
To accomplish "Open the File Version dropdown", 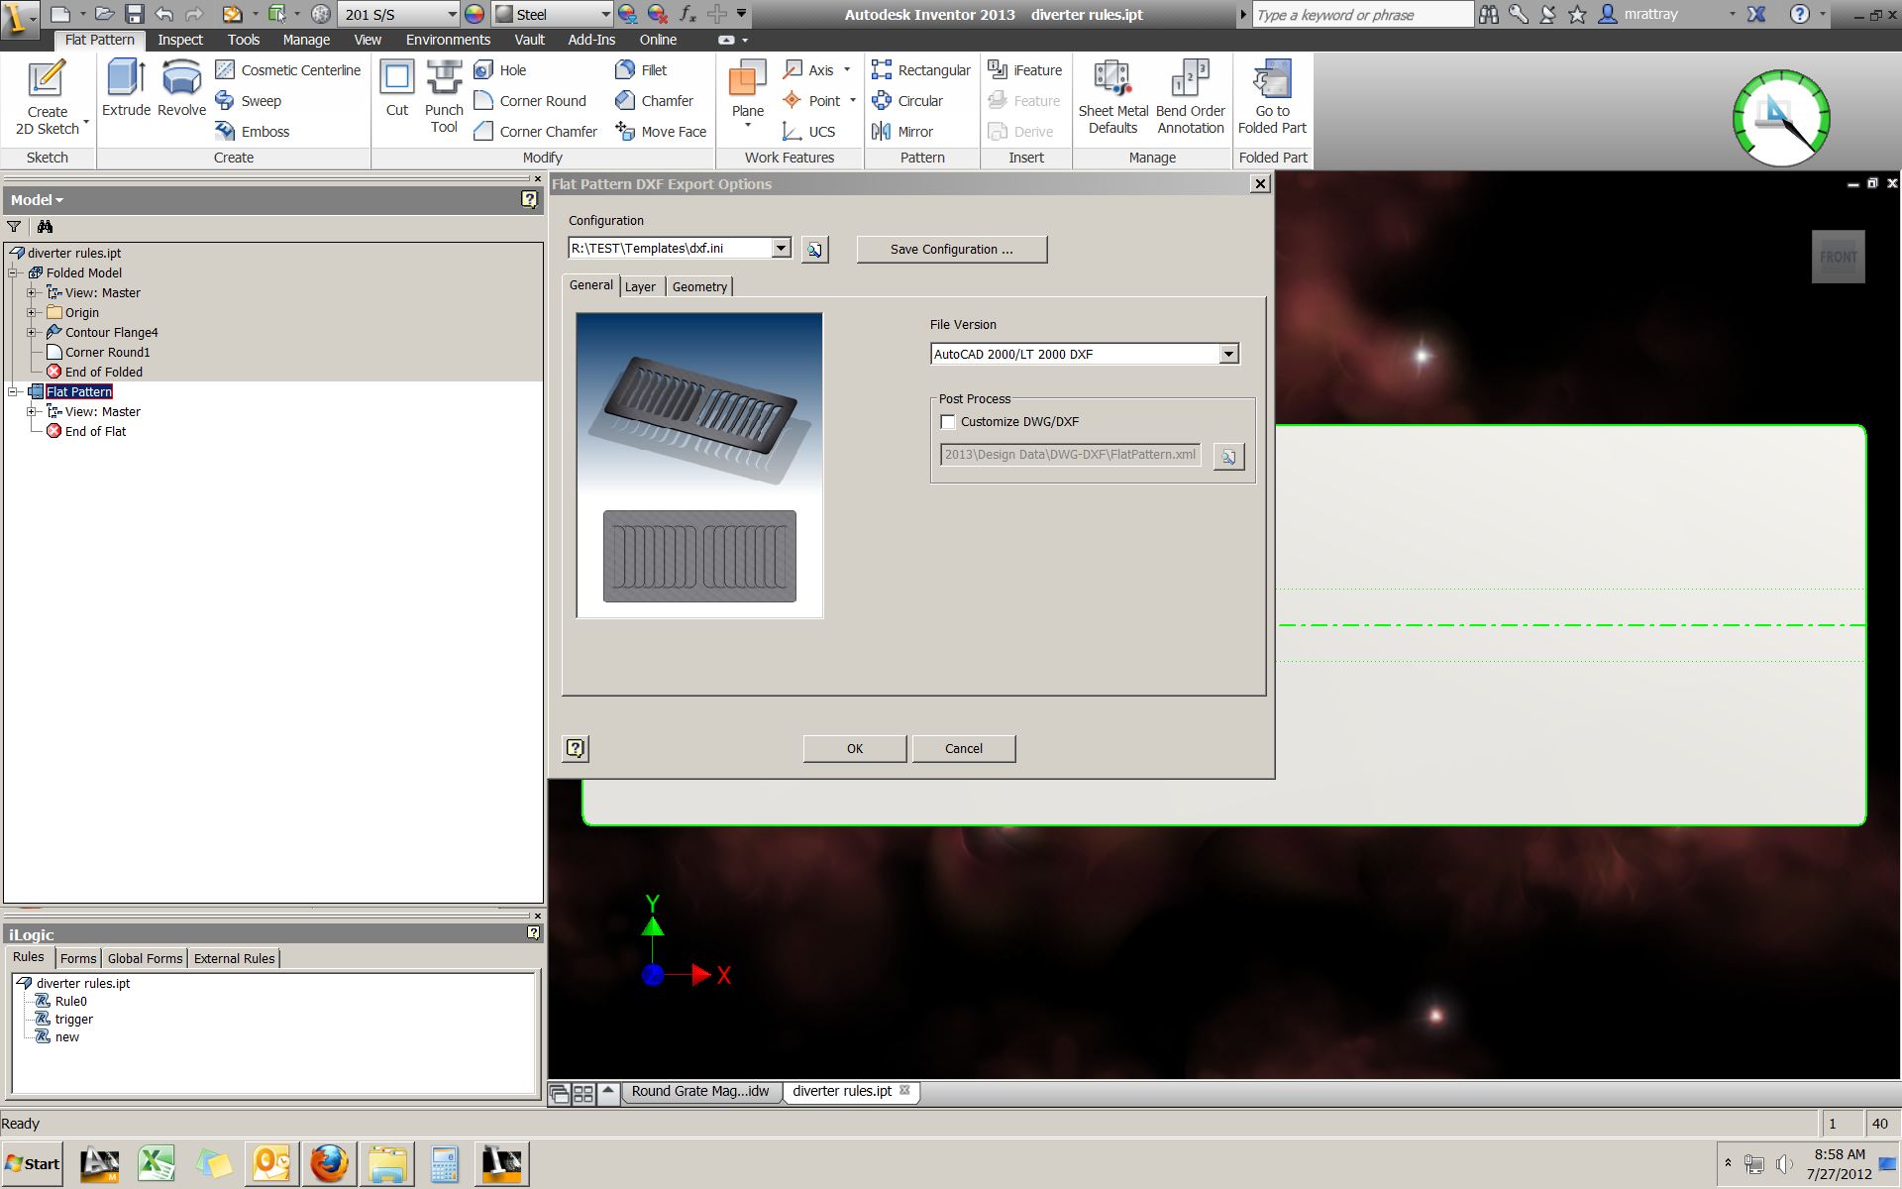I will (x=1228, y=354).
